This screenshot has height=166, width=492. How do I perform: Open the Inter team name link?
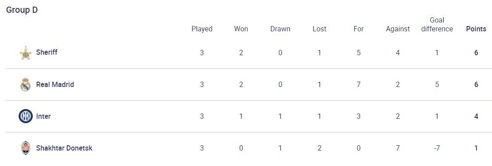pos(43,116)
